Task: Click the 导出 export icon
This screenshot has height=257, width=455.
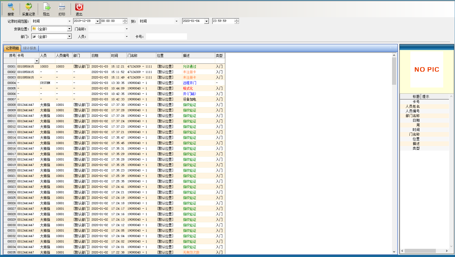Action: 46,7
